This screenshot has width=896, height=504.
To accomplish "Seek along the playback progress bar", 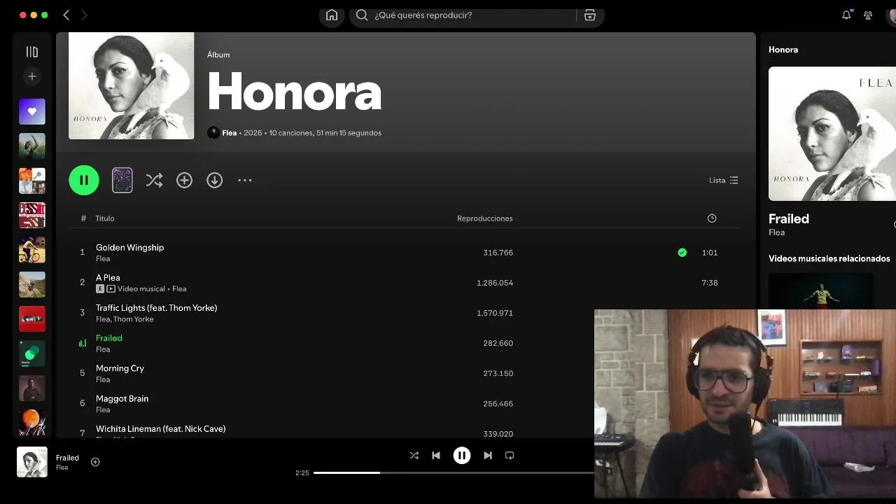I will (454, 472).
